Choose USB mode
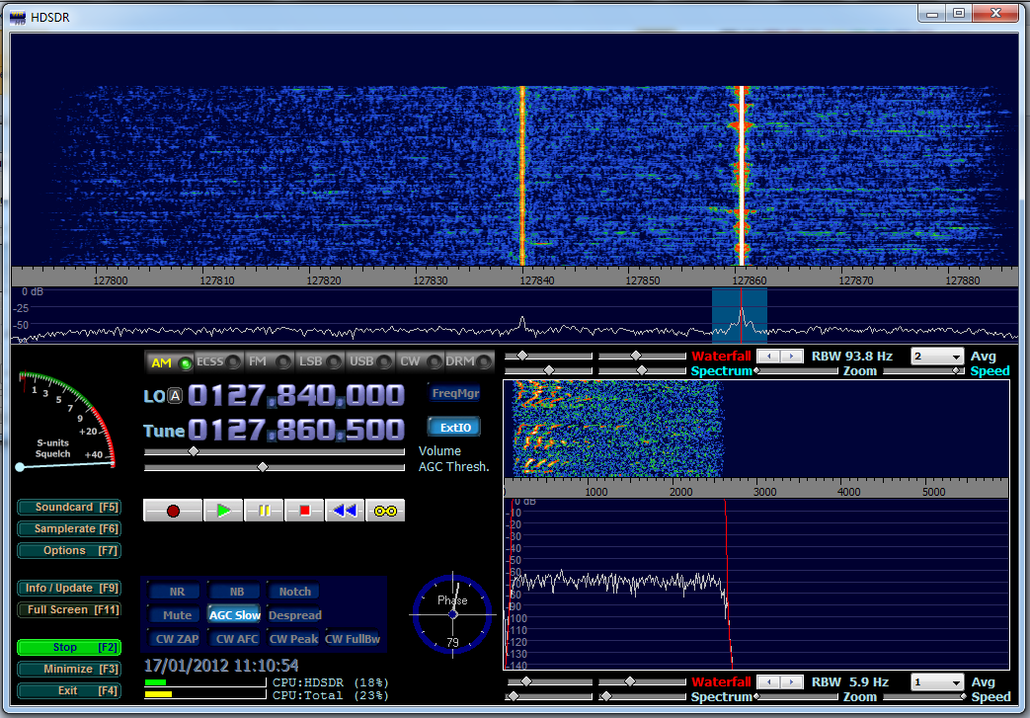Viewport: 1030px width, 718px height. [369, 361]
